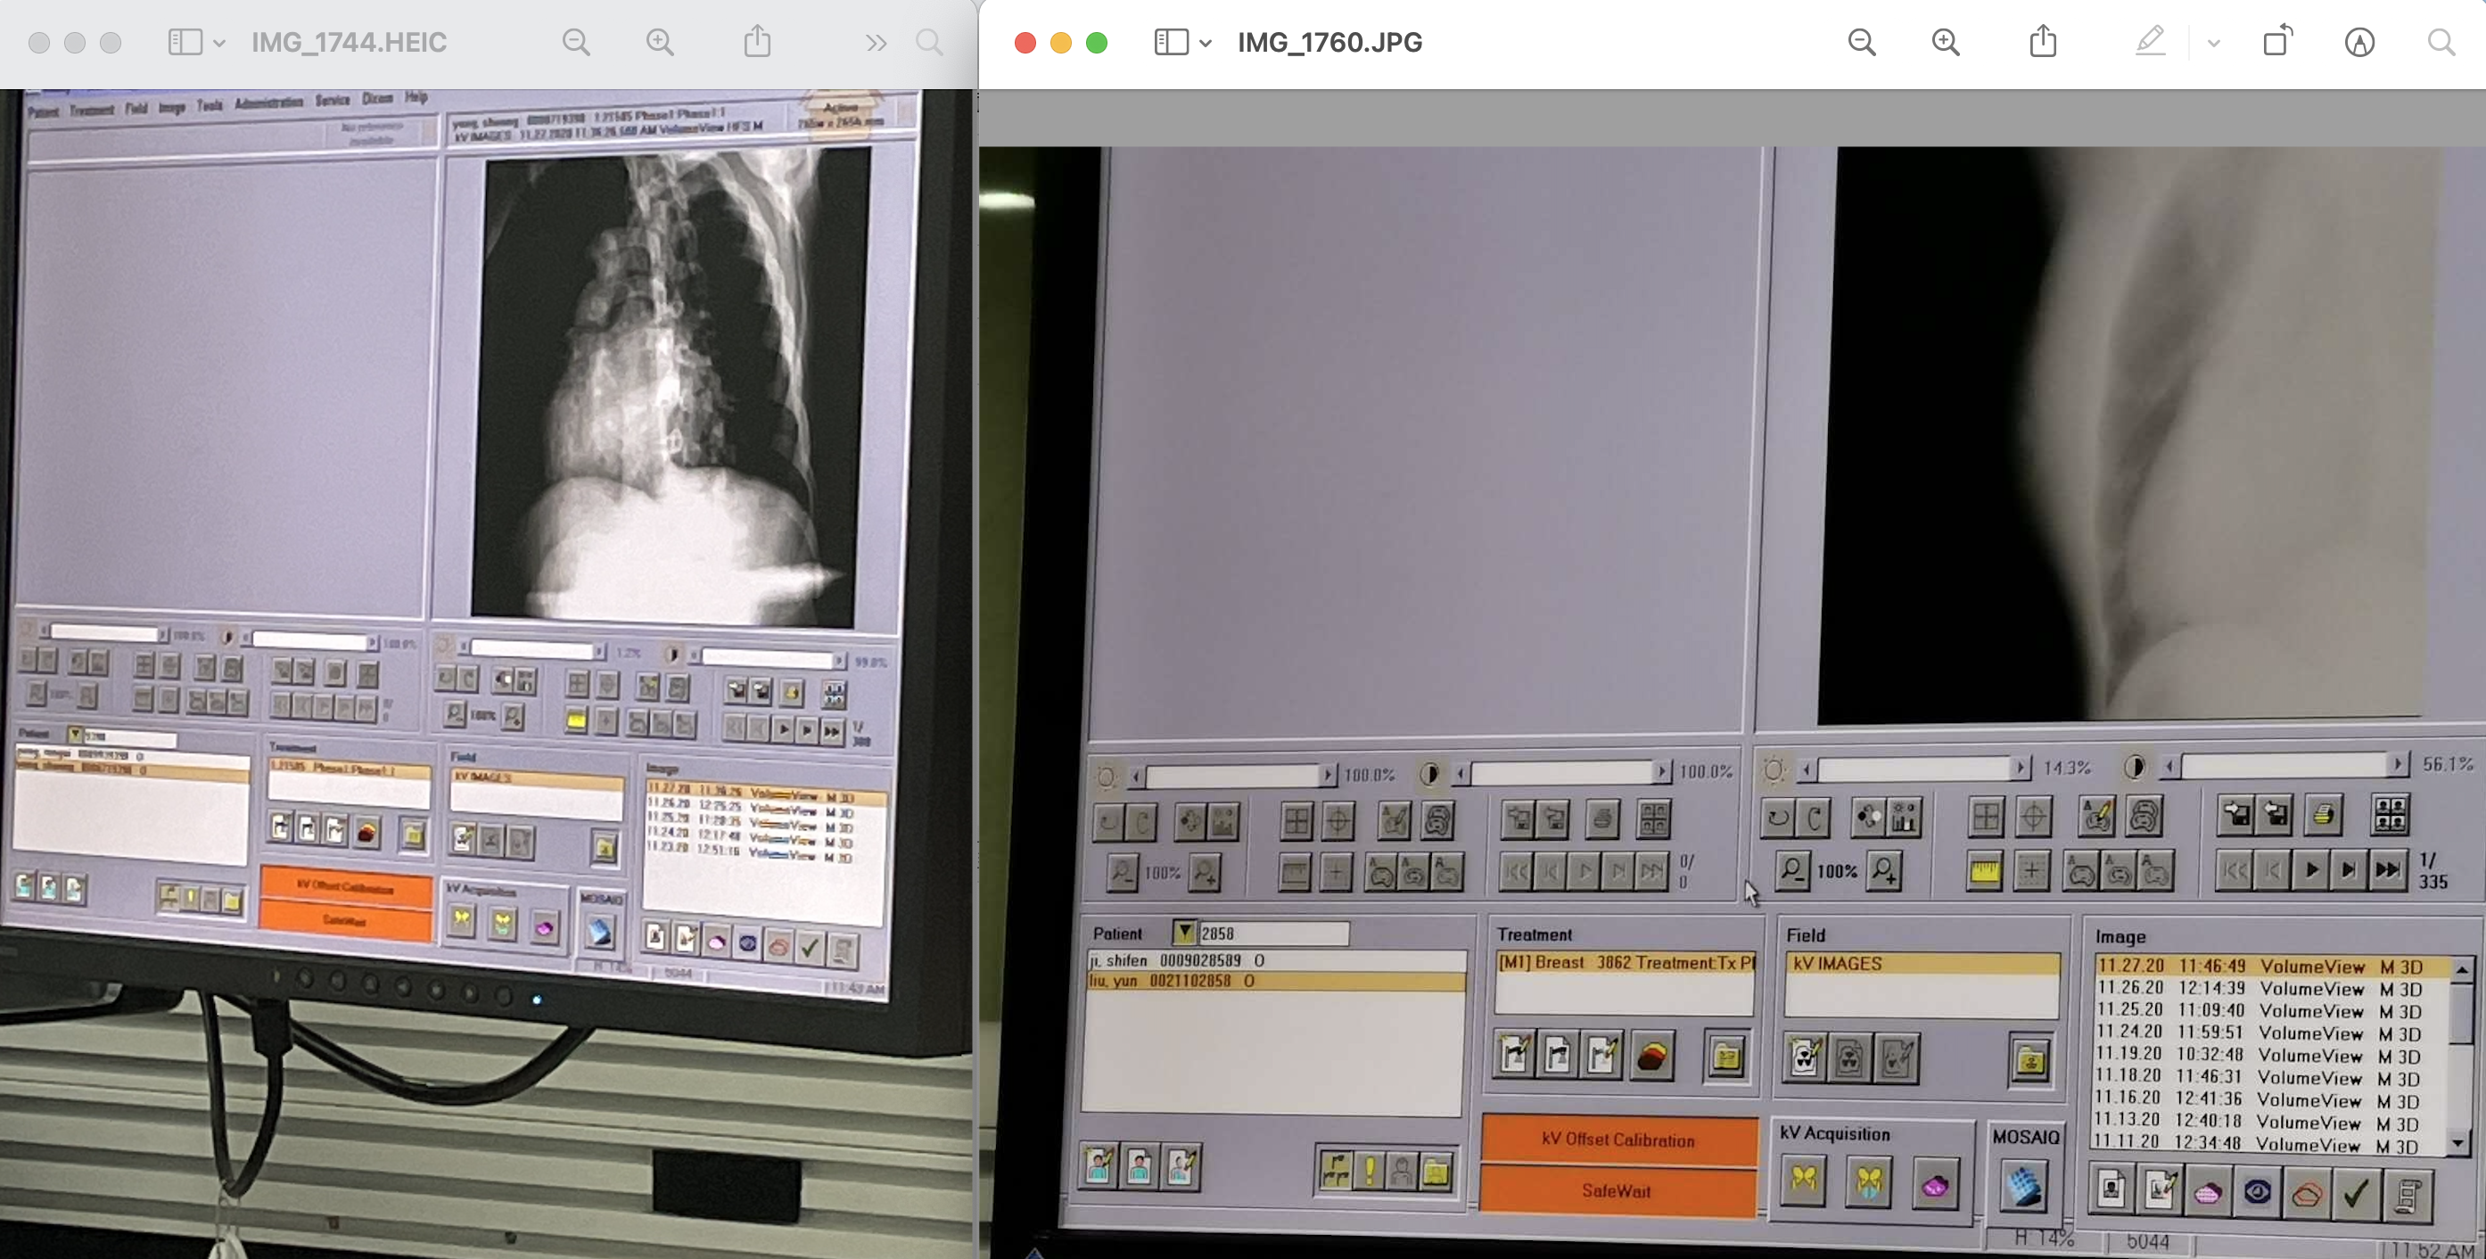Zoom in on IMG_1760.JPG image
The width and height of the screenshot is (2486, 1259).
click(1946, 43)
